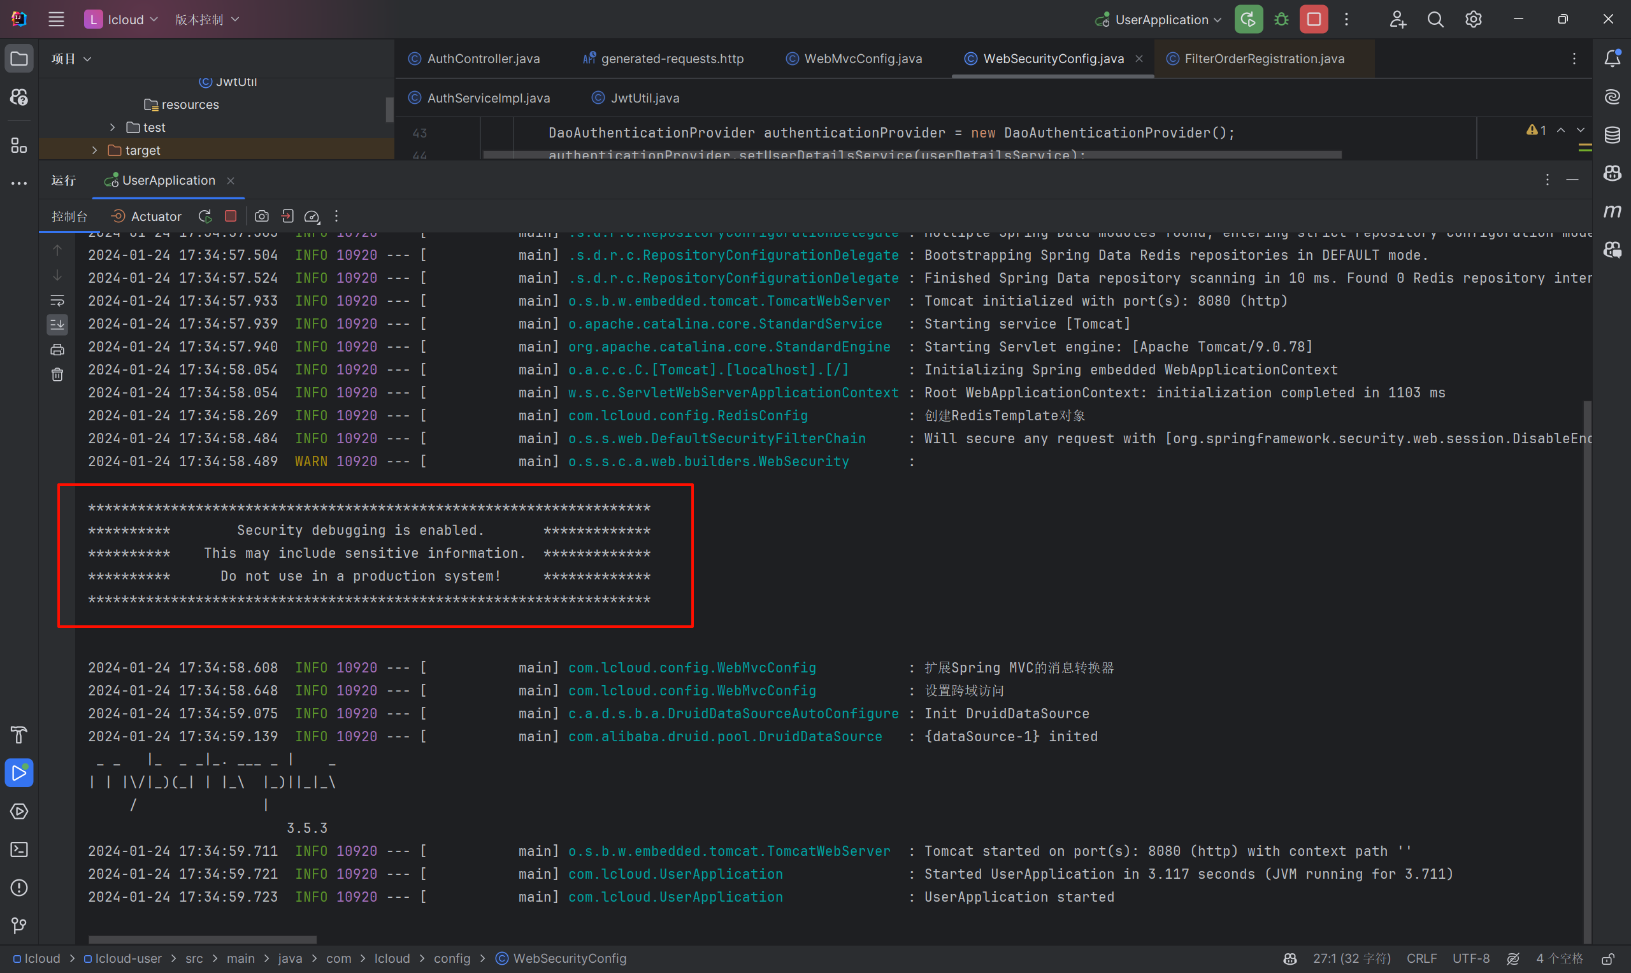Viewport: 1631px width, 973px height.
Task: Click the UTF-8 encoding in status bar
Action: (x=1470, y=958)
